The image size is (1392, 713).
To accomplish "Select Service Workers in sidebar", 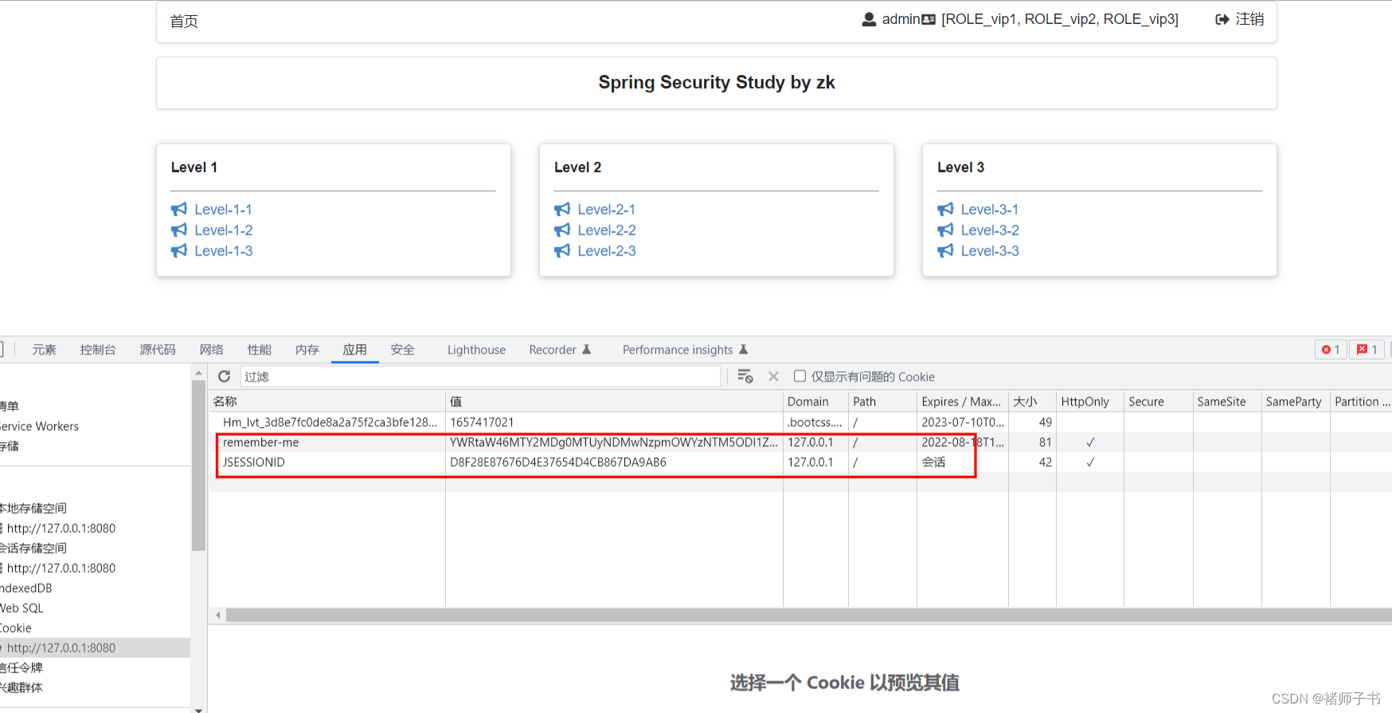I will coord(40,426).
